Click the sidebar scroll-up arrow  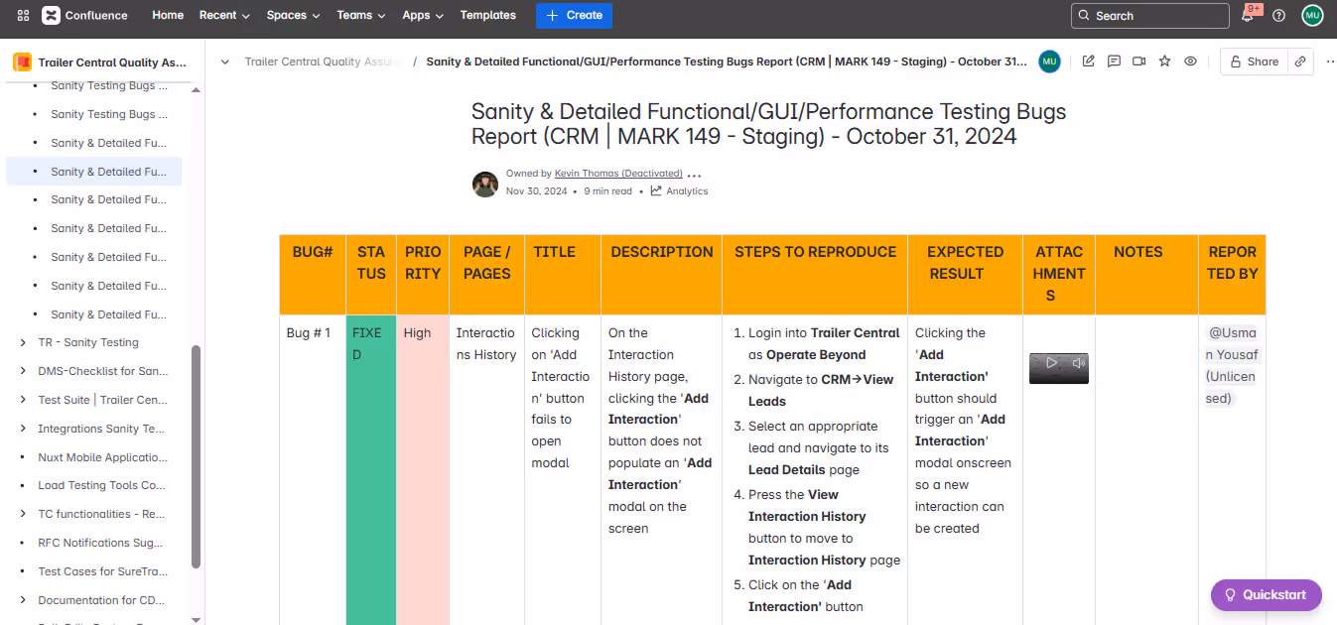pos(196,90)
